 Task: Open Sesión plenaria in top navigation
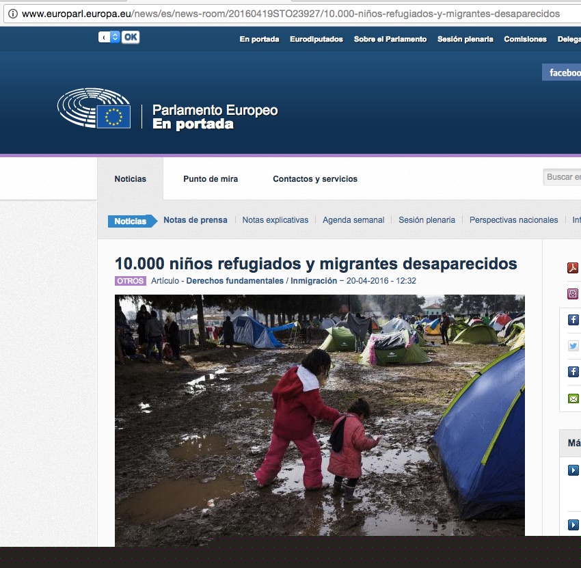click(x=465, y=39)
